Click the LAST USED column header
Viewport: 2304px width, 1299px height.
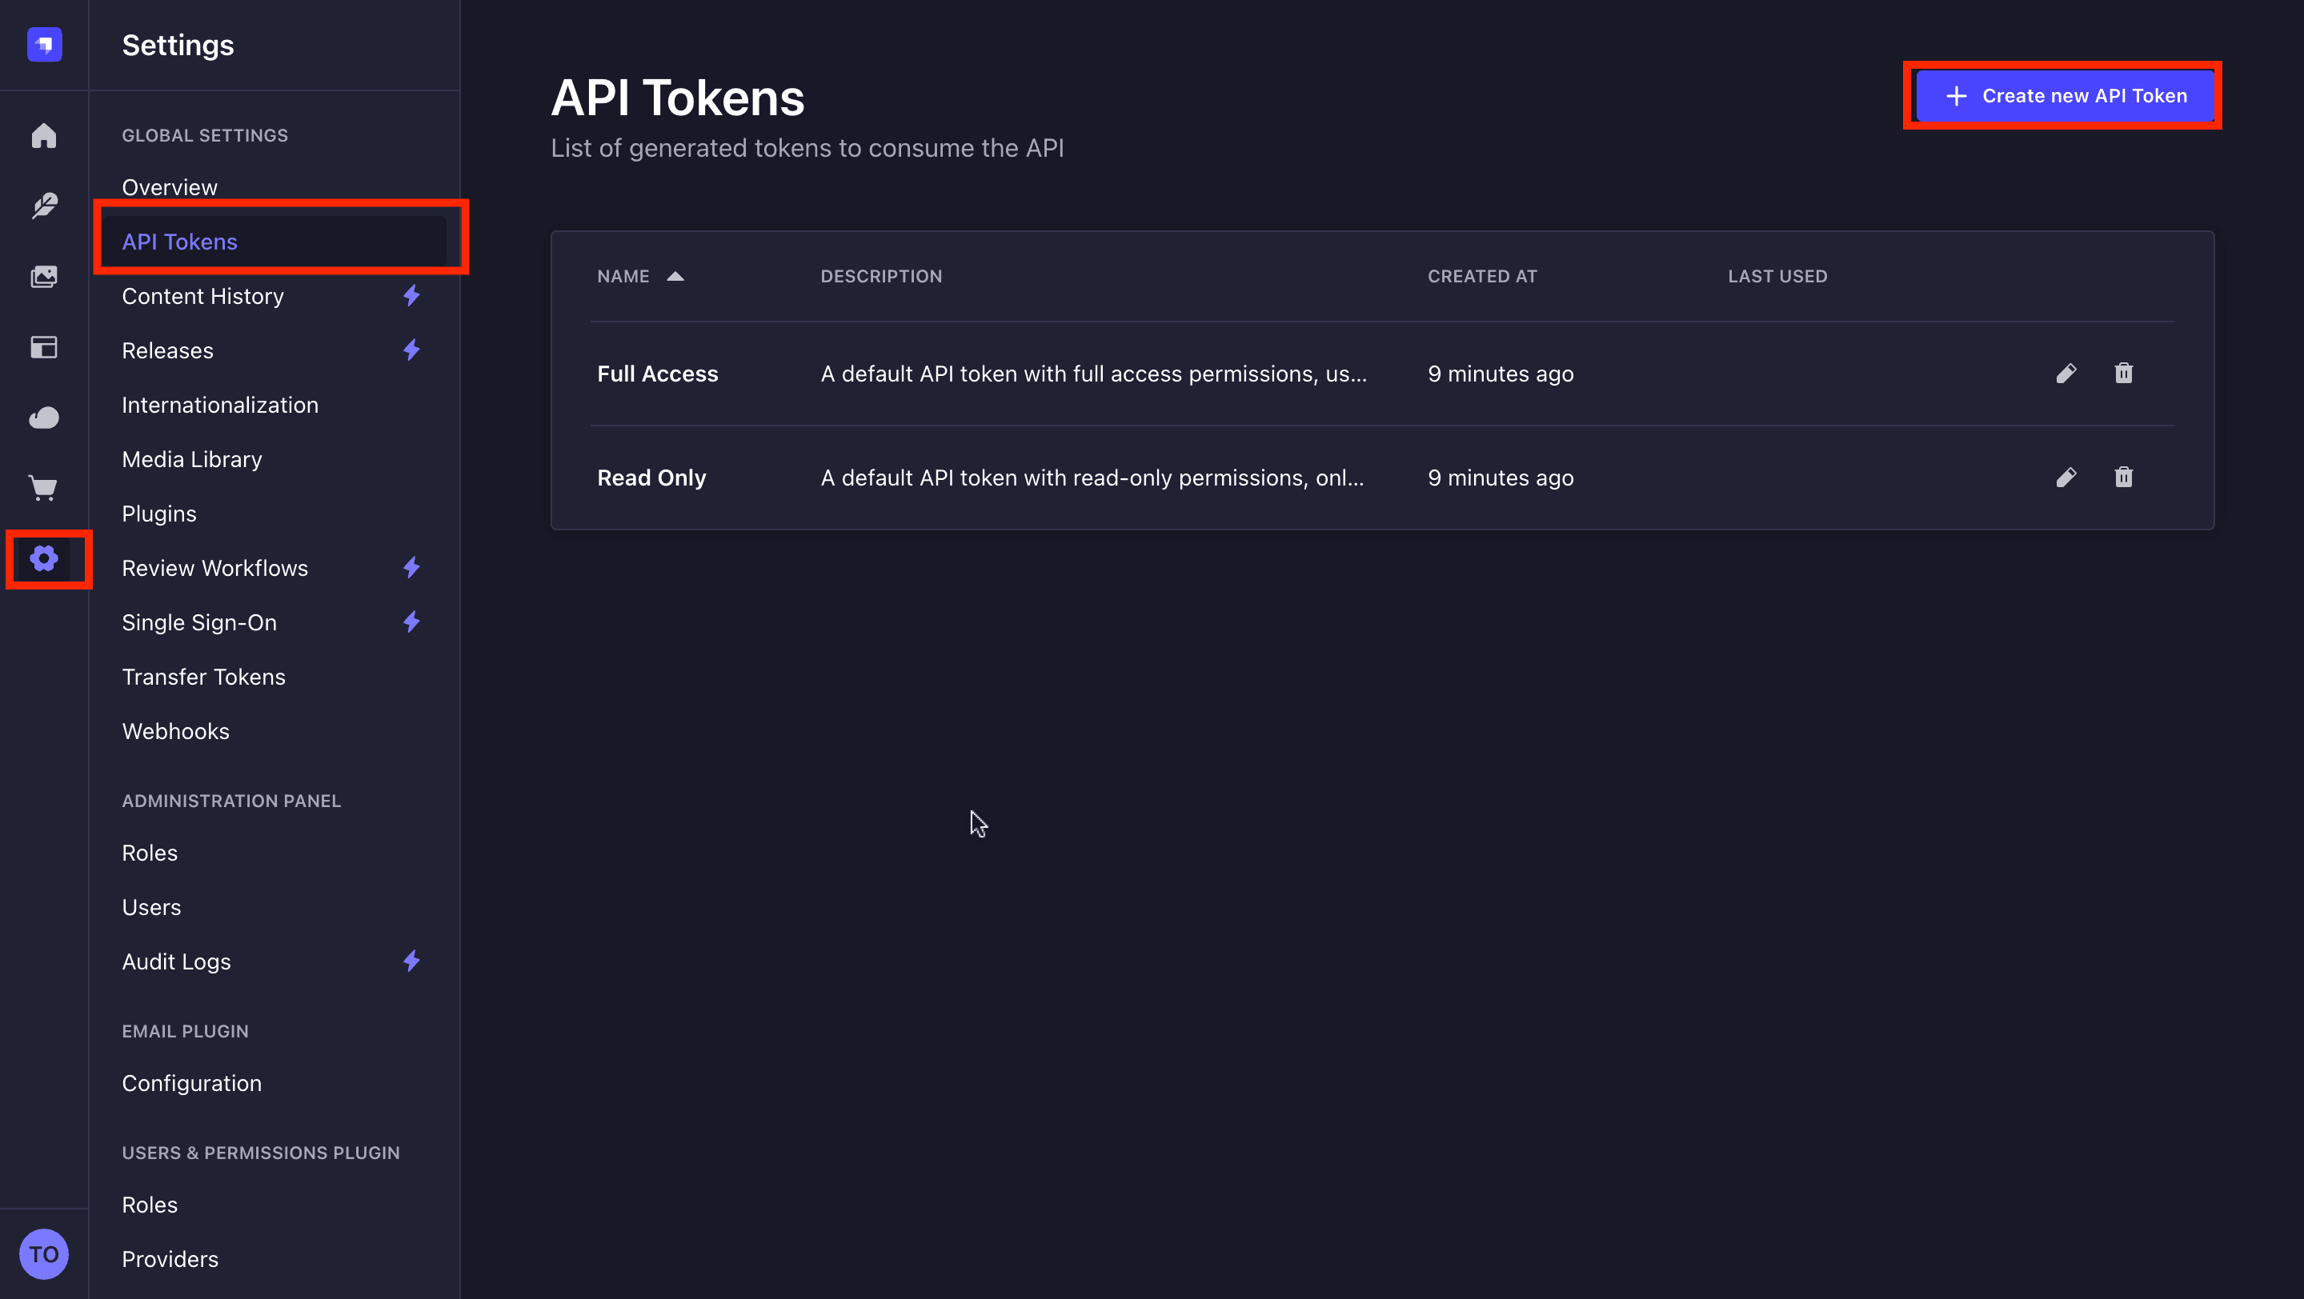[1777, 276]
